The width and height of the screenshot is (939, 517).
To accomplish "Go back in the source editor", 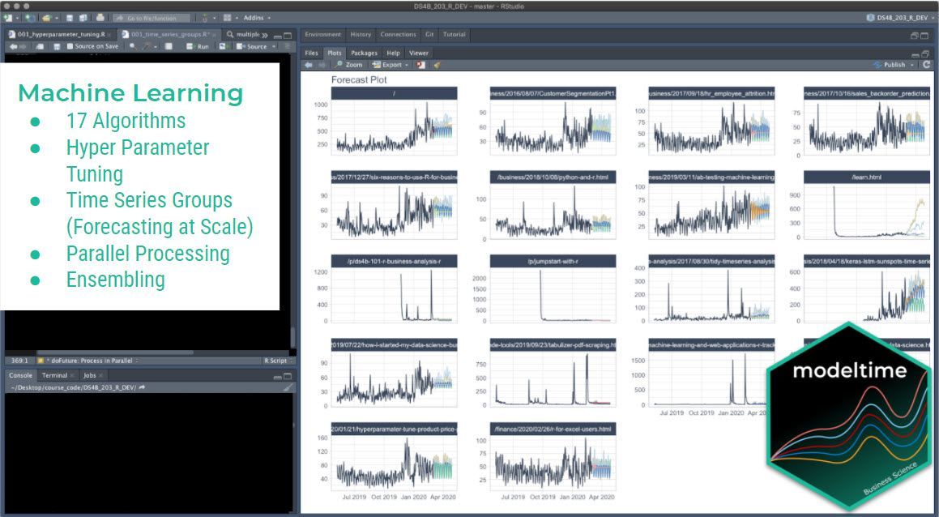I will 13,46.
